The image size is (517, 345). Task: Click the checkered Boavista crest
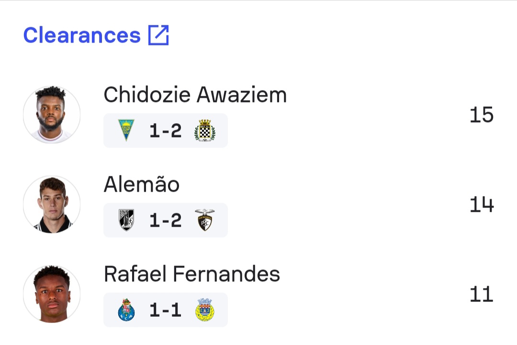pyautogui.click(x=205, y=130)
